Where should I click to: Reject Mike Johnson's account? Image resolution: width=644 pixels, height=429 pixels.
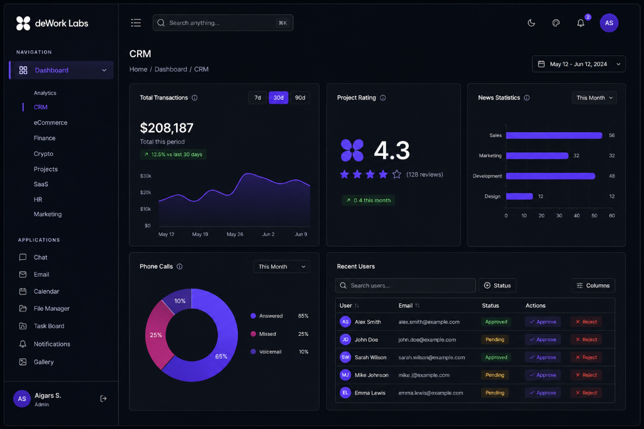586,375
